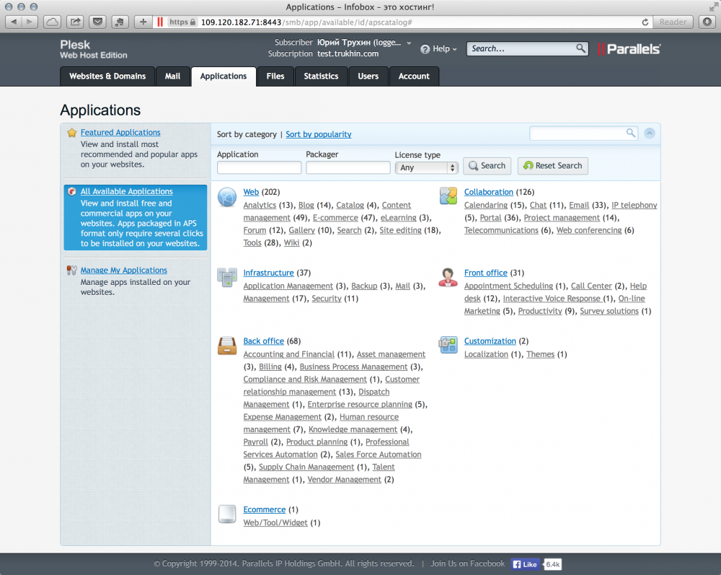Viewport: 721px width, 575px height.
Task: Click the Web category globe icon
Action: click(227, 197)
